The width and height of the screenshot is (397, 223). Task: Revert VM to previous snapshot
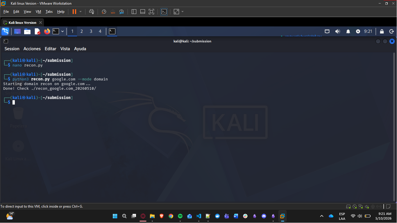pos(113,12)
